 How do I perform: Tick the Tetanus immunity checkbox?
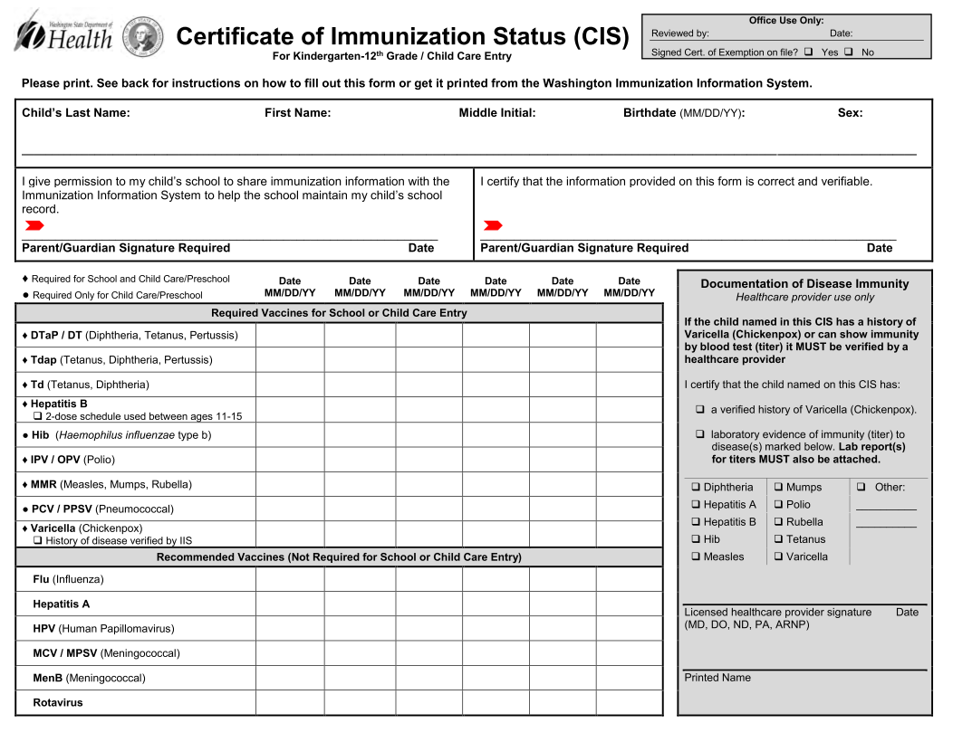(778, 538)
